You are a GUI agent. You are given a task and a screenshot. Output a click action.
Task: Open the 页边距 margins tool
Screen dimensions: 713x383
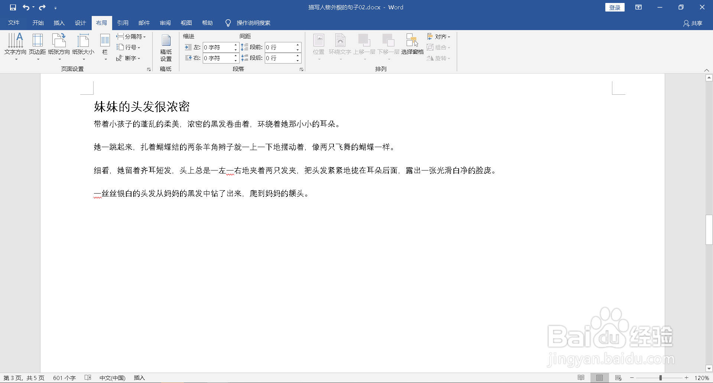coord(38,46)
